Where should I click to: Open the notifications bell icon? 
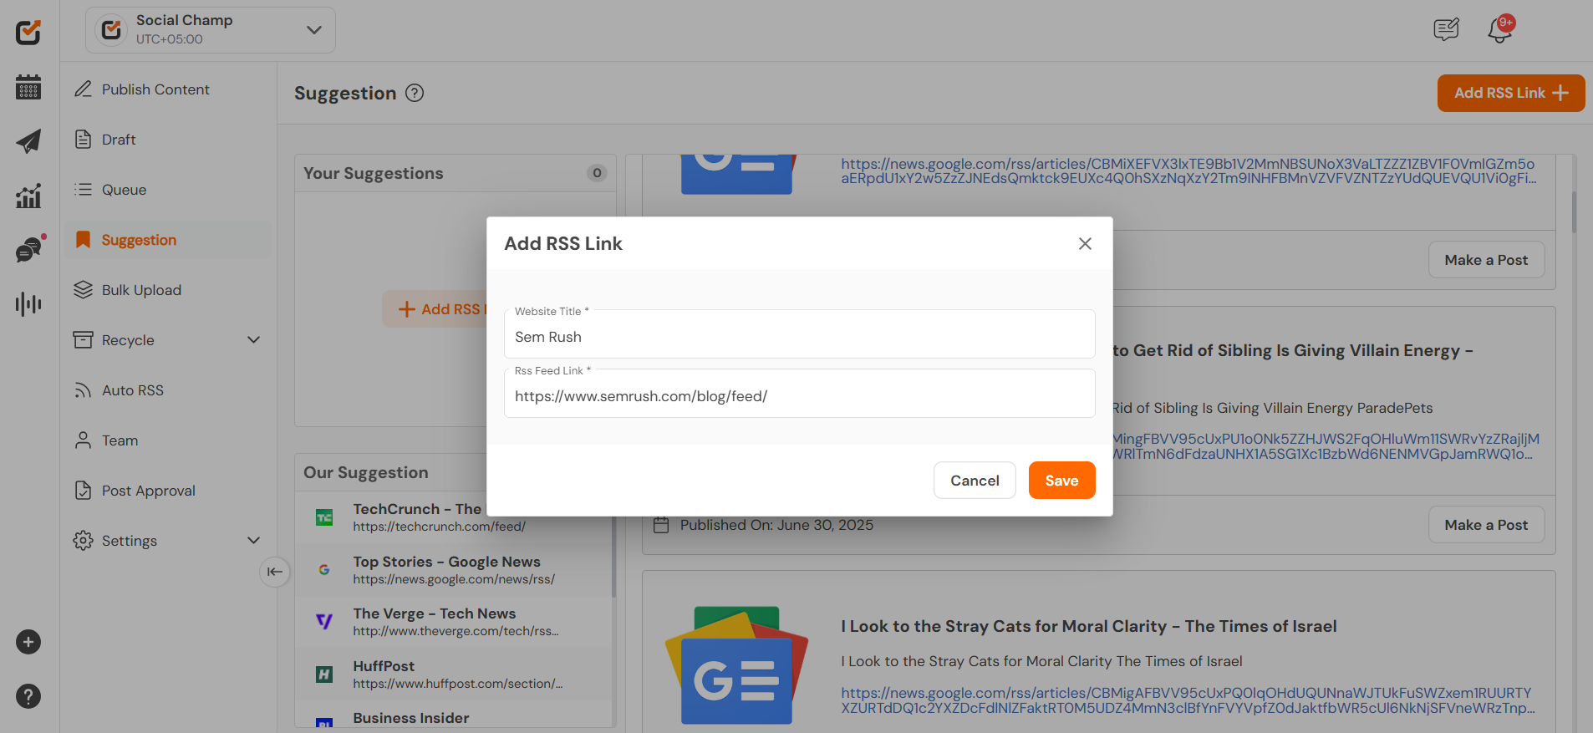[x=1500, y=30]
